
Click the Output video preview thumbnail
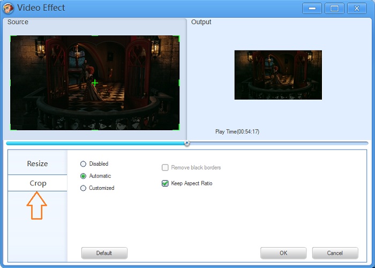[x=278, y=75]
